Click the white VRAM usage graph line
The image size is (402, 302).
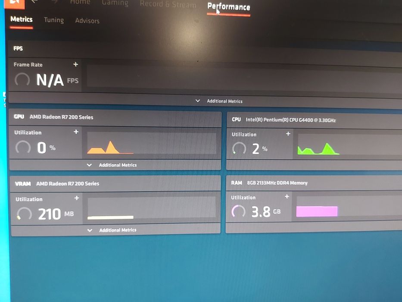pyautogui.click(x=110, y=217)
